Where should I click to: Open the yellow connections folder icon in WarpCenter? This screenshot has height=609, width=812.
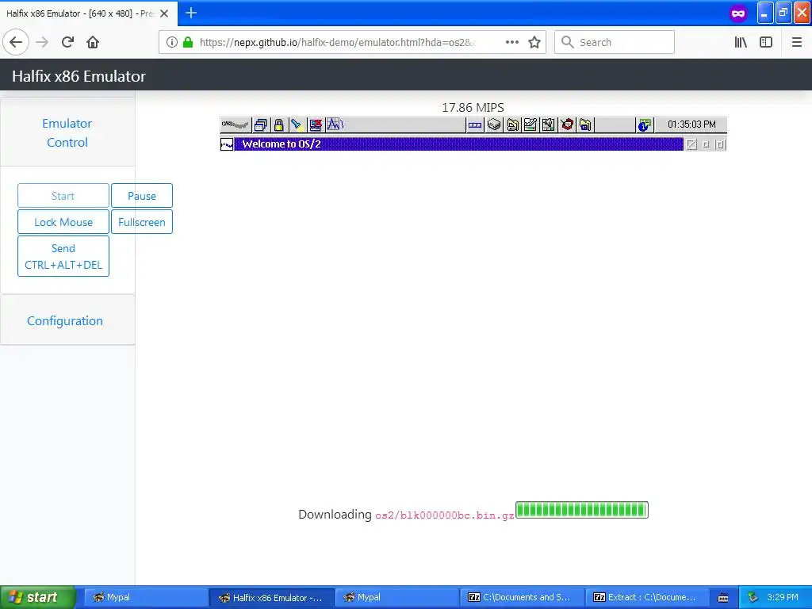585,124
